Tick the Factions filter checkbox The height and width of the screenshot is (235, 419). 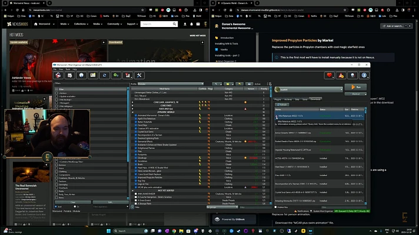(x=56, y=182)
